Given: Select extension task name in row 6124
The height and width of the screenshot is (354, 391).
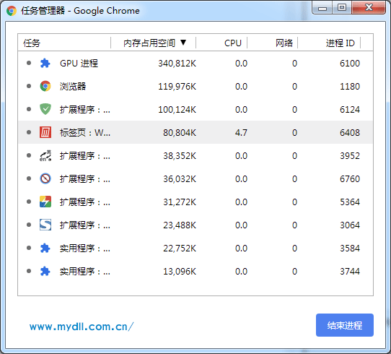Looking at the screenshot, I should pyautogui.click(x=85, y=110).
